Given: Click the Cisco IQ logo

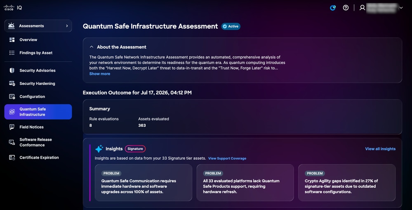Looking at the screenshot, I should 13,7.
